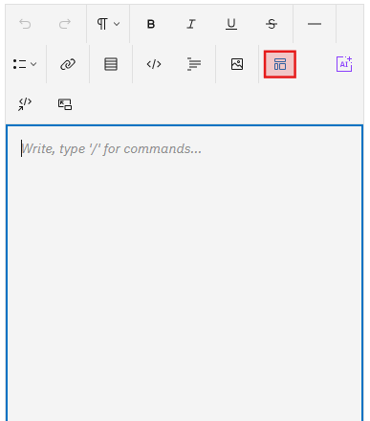Click the text alignment lines icon
Viewport: 370px width, 421px height.
pos(194,64)
